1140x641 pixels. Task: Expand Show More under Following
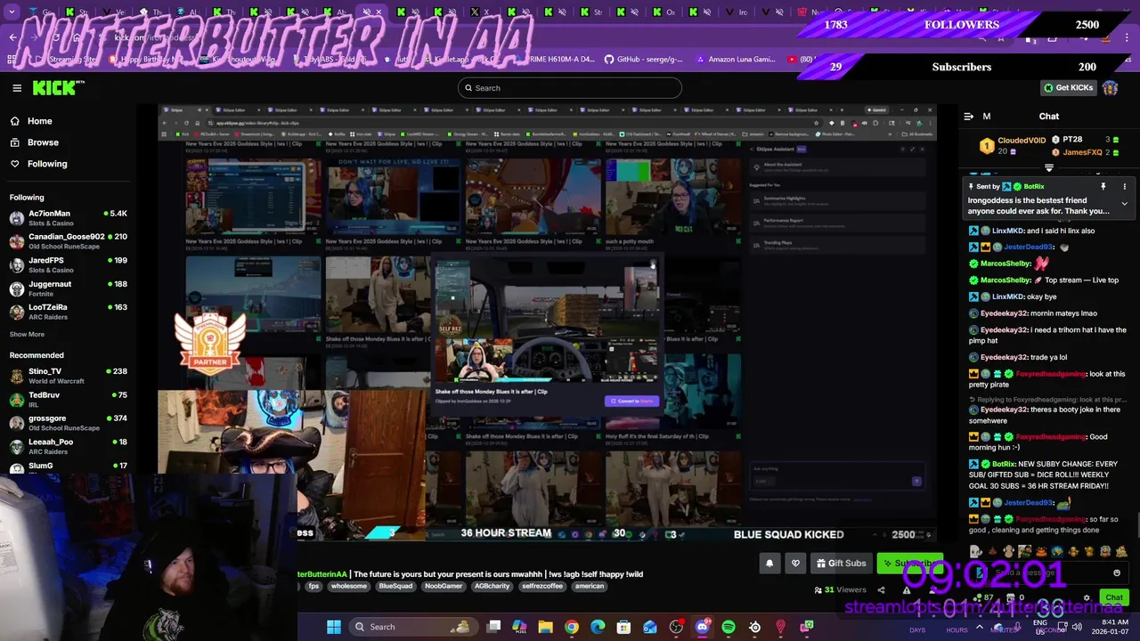coord(27,335)
